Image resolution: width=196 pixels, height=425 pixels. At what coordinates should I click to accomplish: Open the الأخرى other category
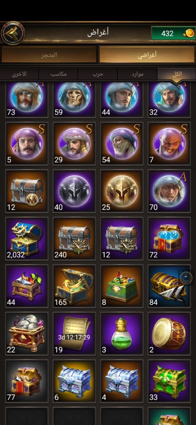click(19, 74)
